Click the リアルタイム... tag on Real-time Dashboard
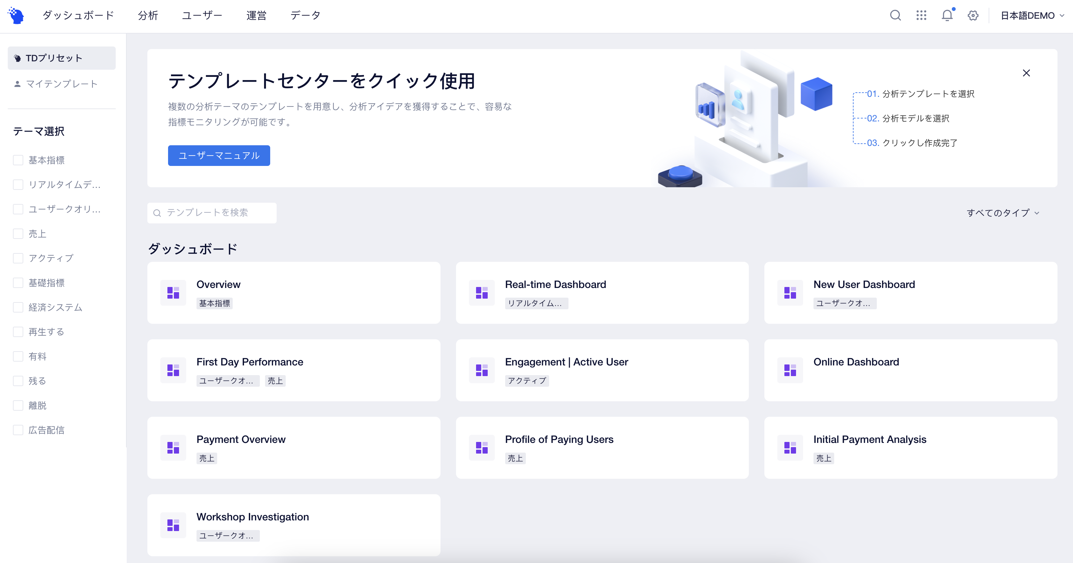1073x563 pixels. click(536, 303)
